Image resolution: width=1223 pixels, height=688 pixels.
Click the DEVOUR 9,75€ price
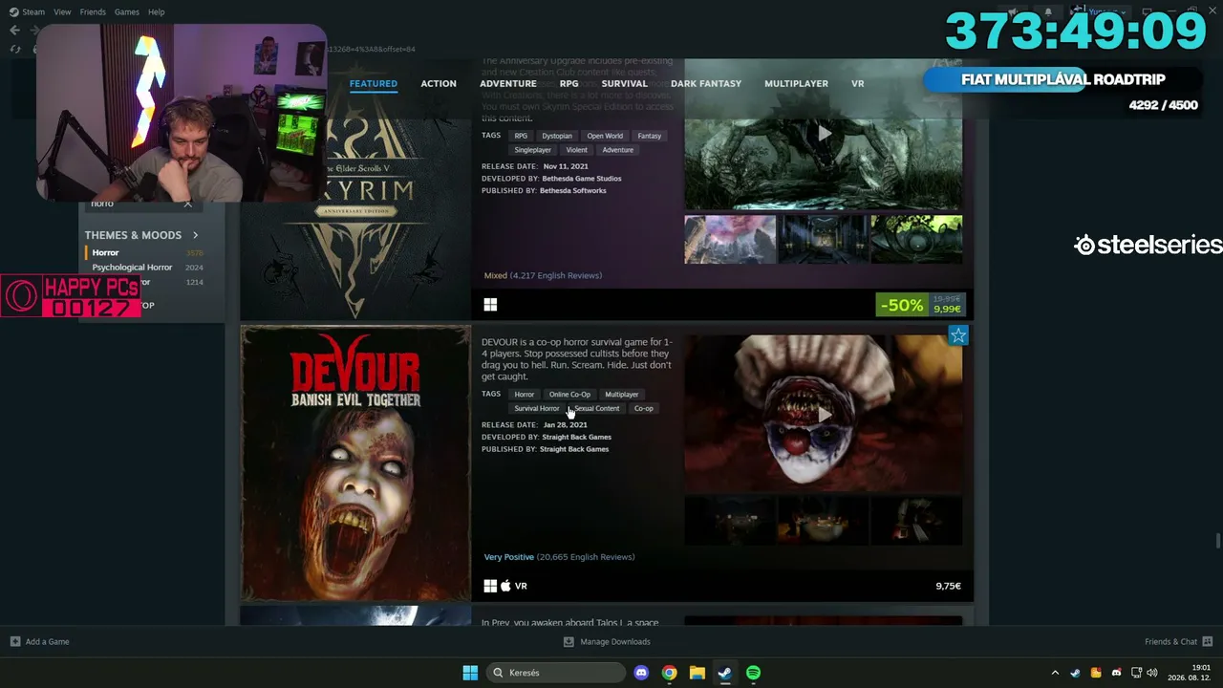point(948,586)
